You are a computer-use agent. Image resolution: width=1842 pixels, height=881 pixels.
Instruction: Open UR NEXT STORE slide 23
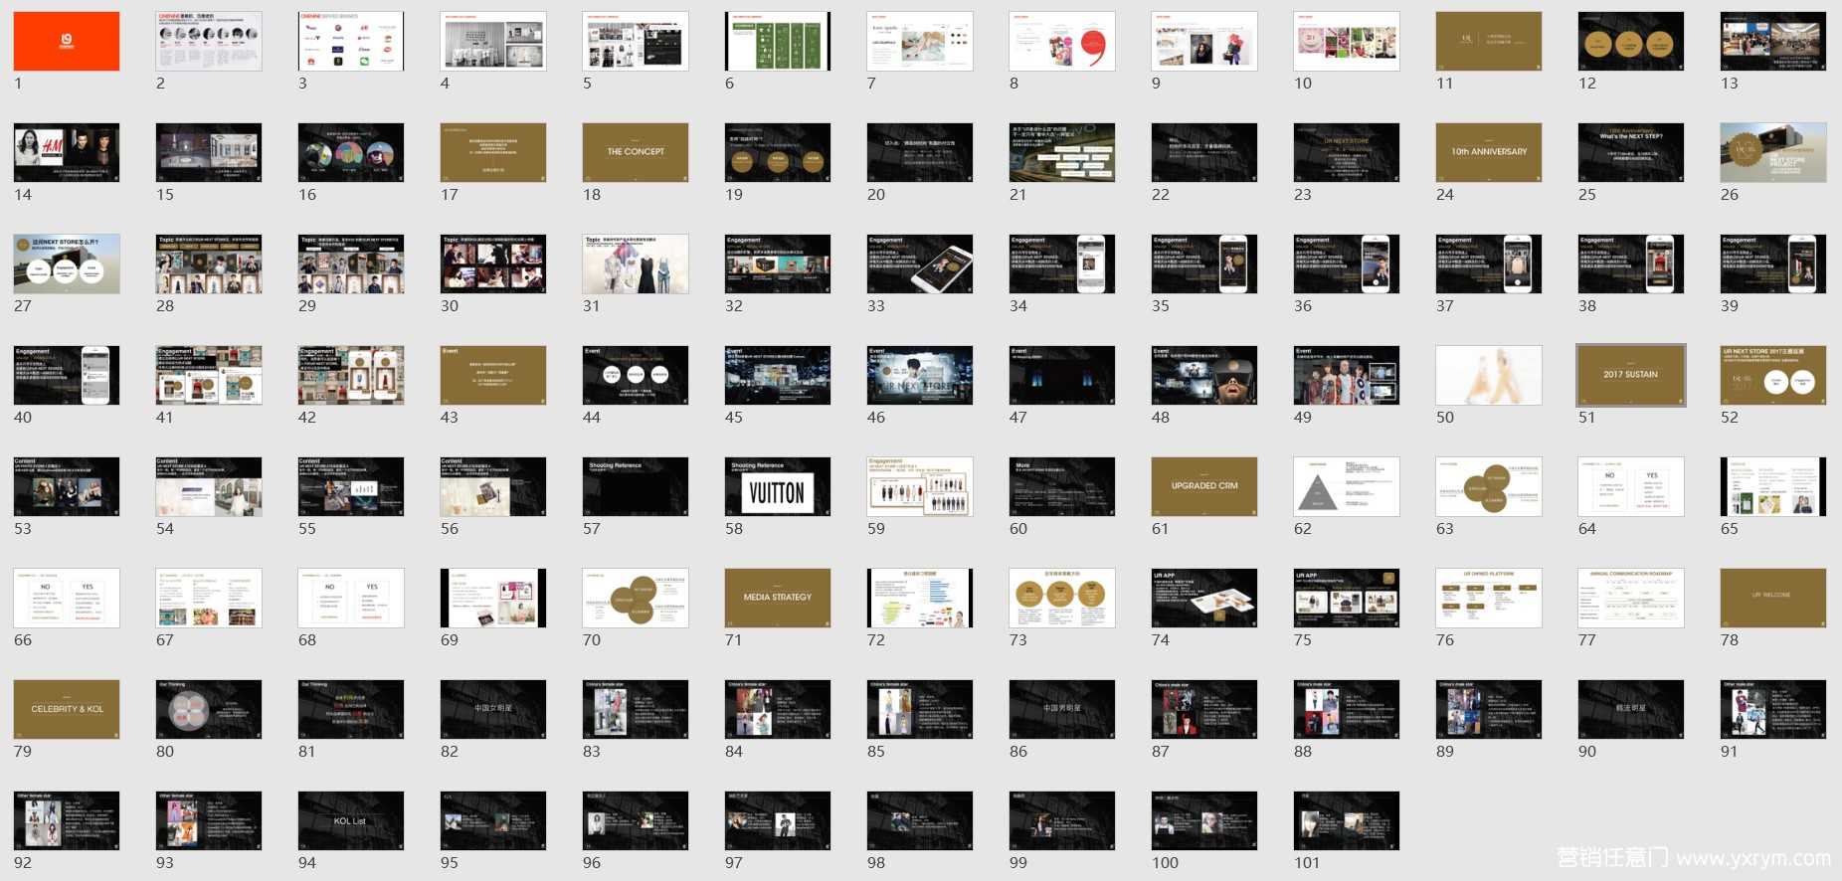tap(1347, 152)
